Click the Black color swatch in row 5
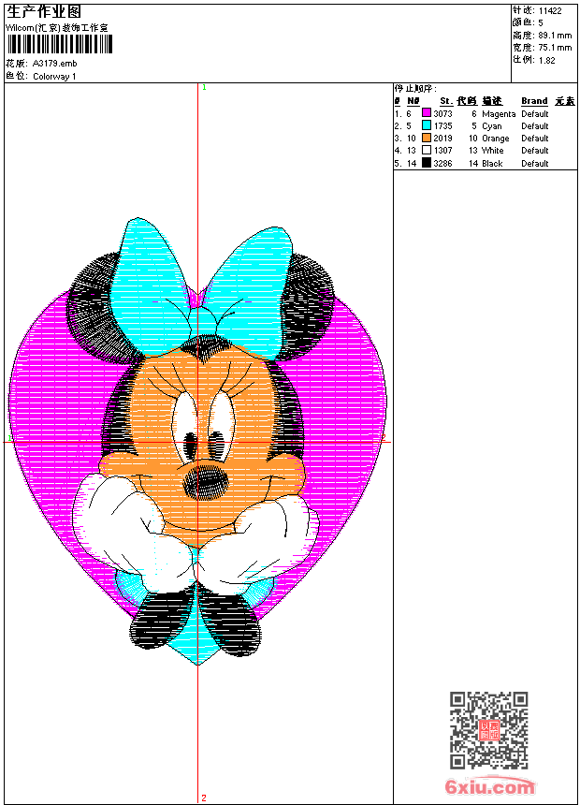Image resolution: width=580 pixels, height=805 pixels. [426, 163]
